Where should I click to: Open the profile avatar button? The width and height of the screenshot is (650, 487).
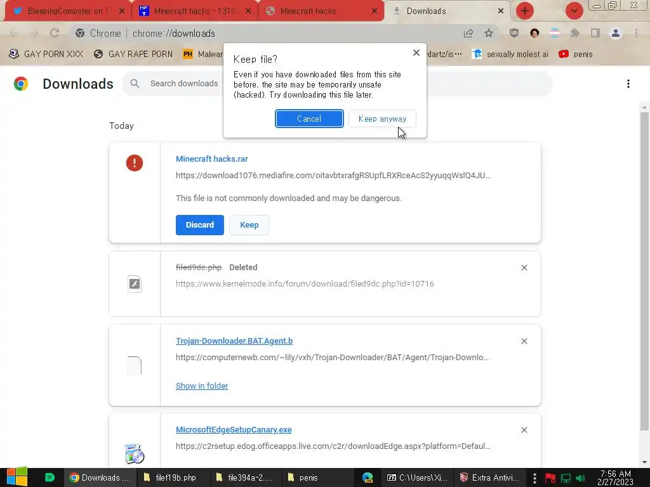pos(616,33)
